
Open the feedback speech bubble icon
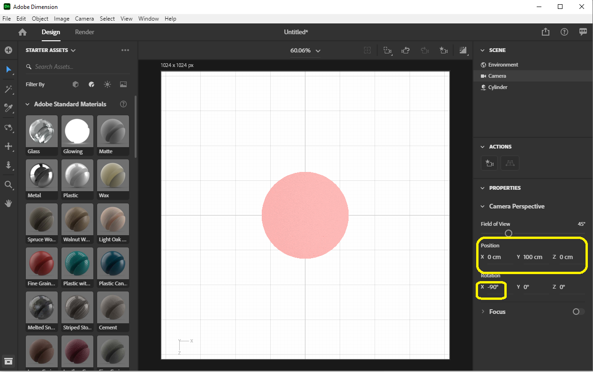point(583,32)
